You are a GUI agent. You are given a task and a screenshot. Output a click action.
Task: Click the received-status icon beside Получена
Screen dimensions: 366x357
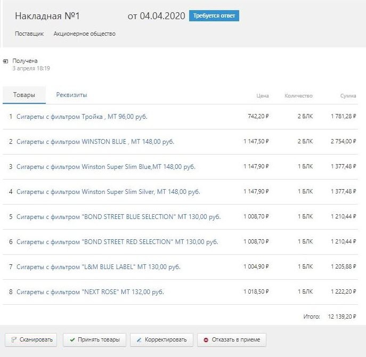point(5,61)
